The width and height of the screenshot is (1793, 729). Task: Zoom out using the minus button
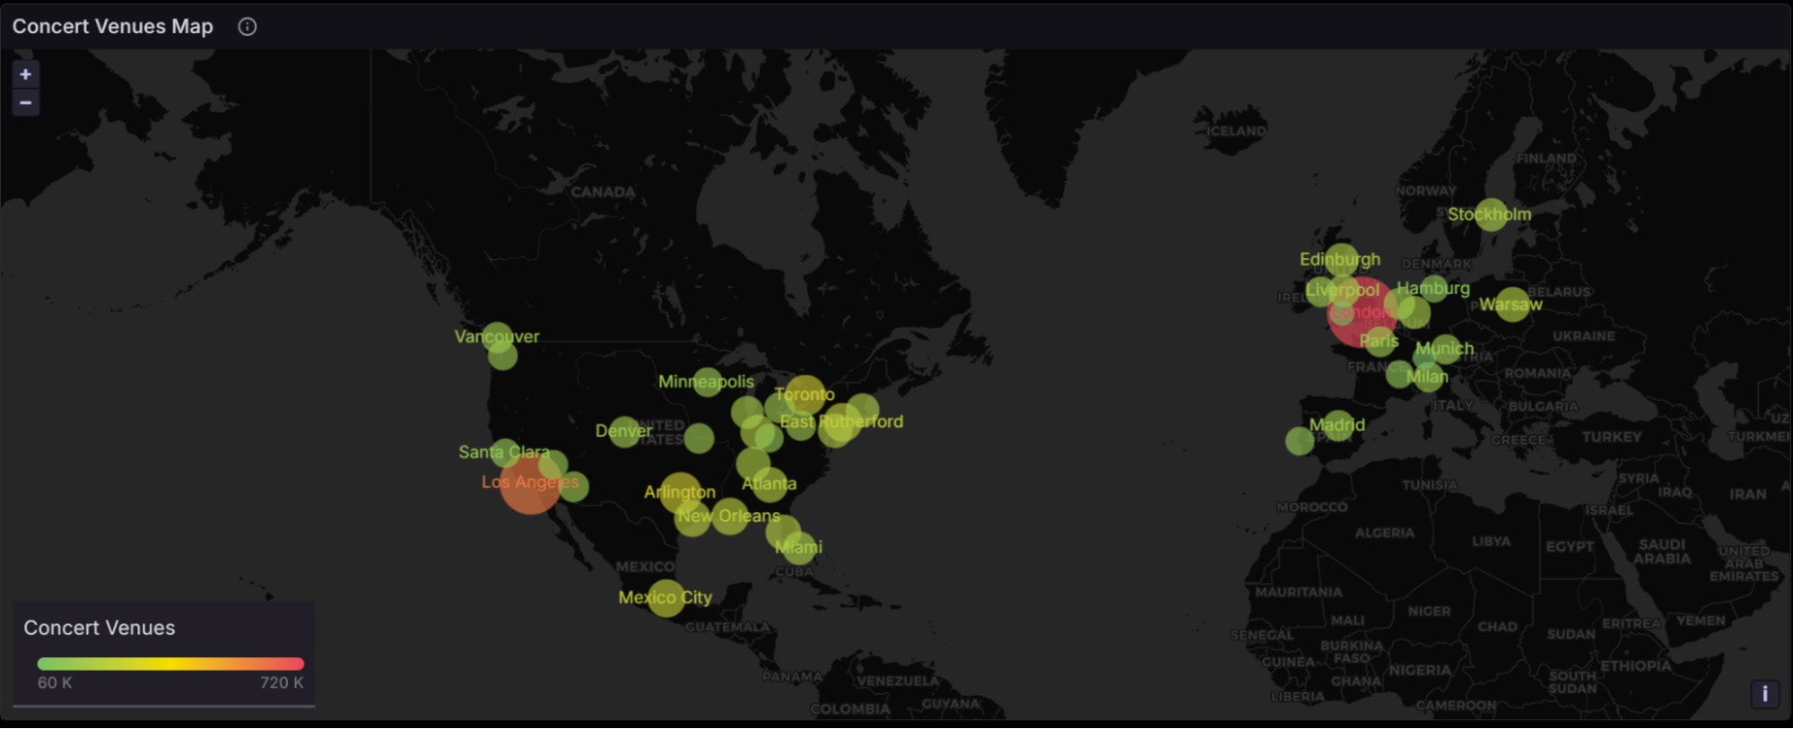tap(25, 103)
